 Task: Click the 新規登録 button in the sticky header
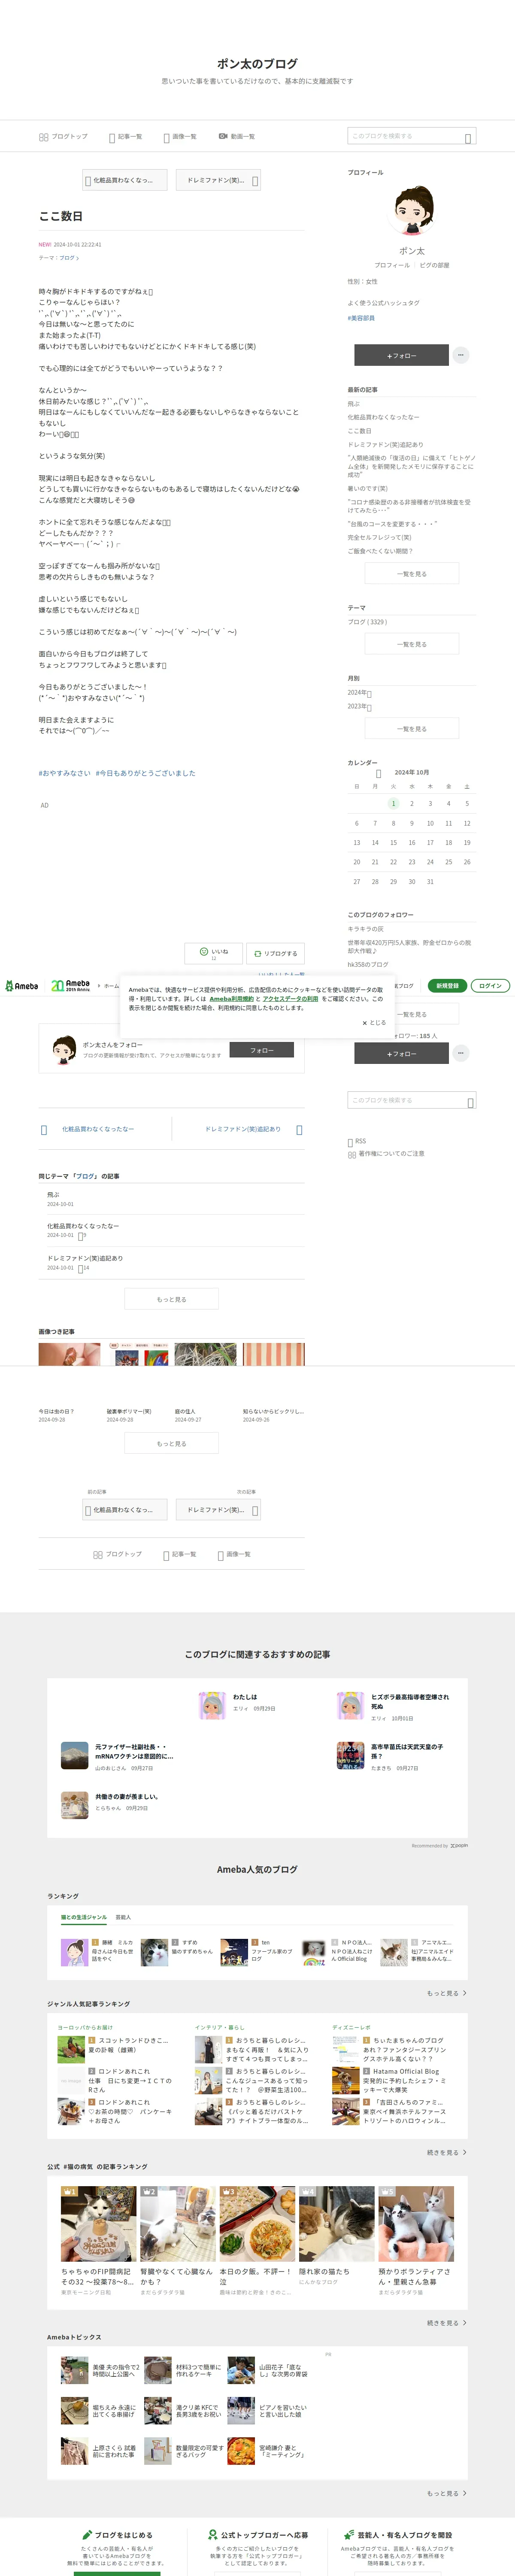(447, 986)
